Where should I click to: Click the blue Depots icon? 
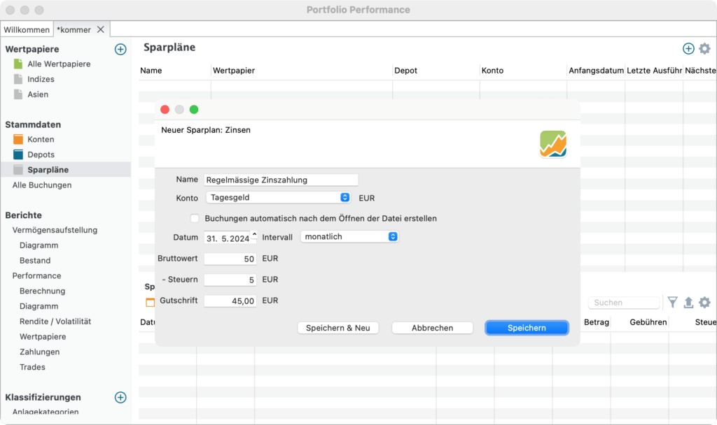coord(18,154)
